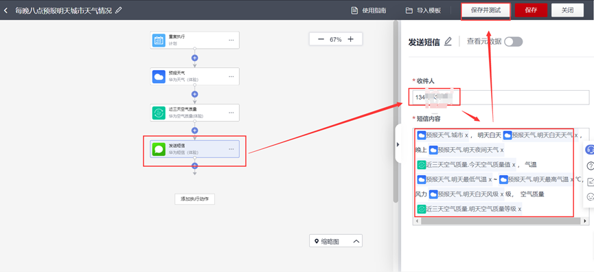This screenshot has width=594, height=272.
Task: Open 导入模板 import template
Action: [423, 10]
